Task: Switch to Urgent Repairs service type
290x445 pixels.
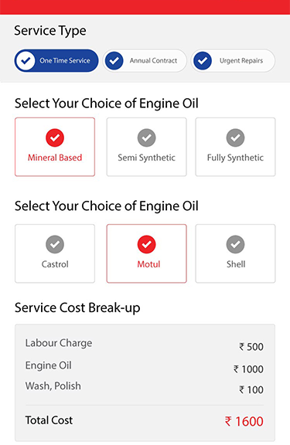Action: pyautogui.click(x=233, y=61)
